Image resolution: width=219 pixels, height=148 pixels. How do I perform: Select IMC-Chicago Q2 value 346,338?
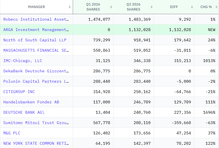click(x=142, y=61)
